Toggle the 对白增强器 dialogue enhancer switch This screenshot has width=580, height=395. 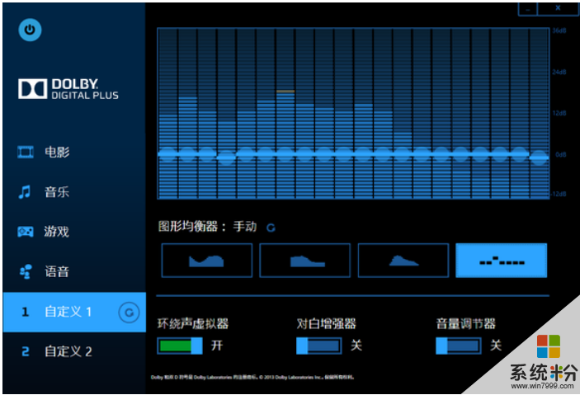pos(318,346)
